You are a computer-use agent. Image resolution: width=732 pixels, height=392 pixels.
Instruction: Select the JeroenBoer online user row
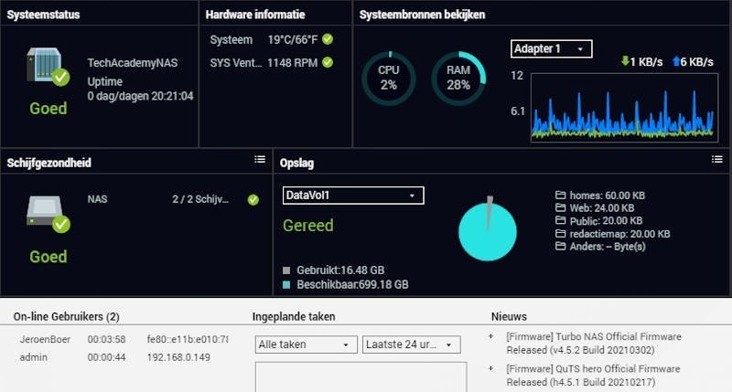[x=124, y=339]
